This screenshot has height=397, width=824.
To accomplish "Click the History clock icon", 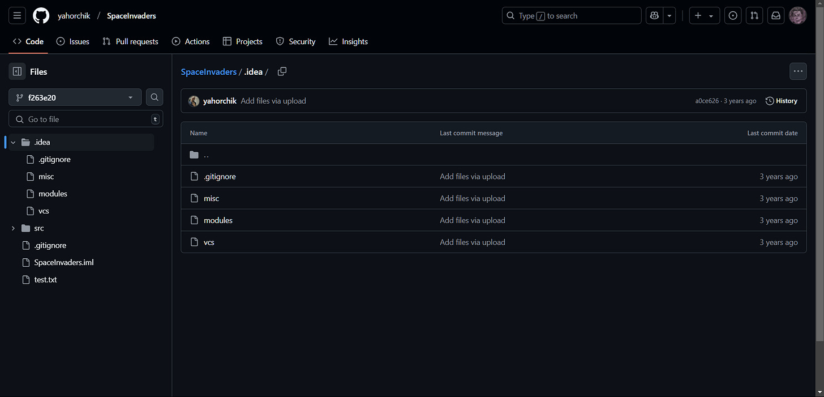I will (769, 101).
